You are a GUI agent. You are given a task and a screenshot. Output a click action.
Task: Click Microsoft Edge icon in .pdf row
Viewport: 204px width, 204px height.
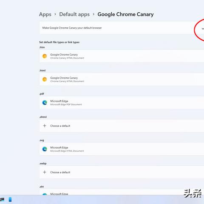click(x=45, y=102)
